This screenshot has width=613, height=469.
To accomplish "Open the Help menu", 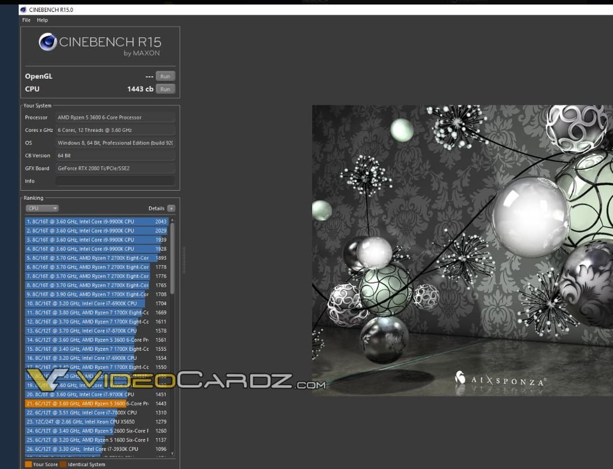I will tap(42, 20).
